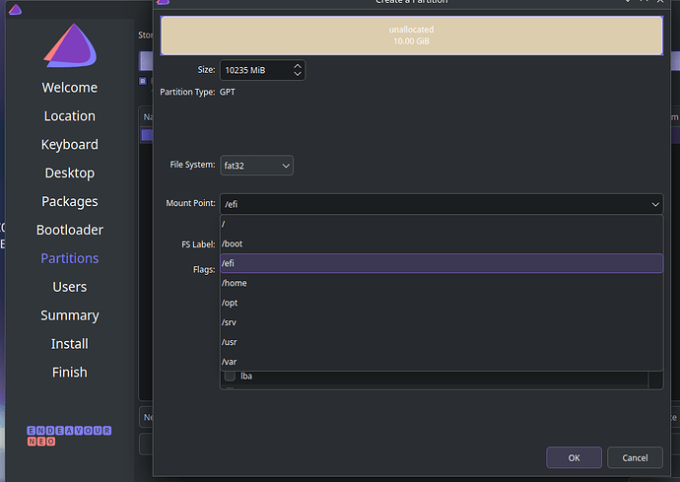This screenshot has height=482, width=680.
Task: Click the EndeavourOS logo in the sidebar
Action: [70, 45]
